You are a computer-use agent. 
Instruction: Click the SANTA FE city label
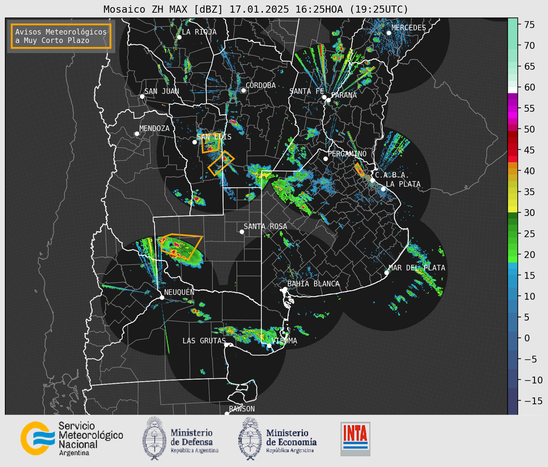point(307,91)
